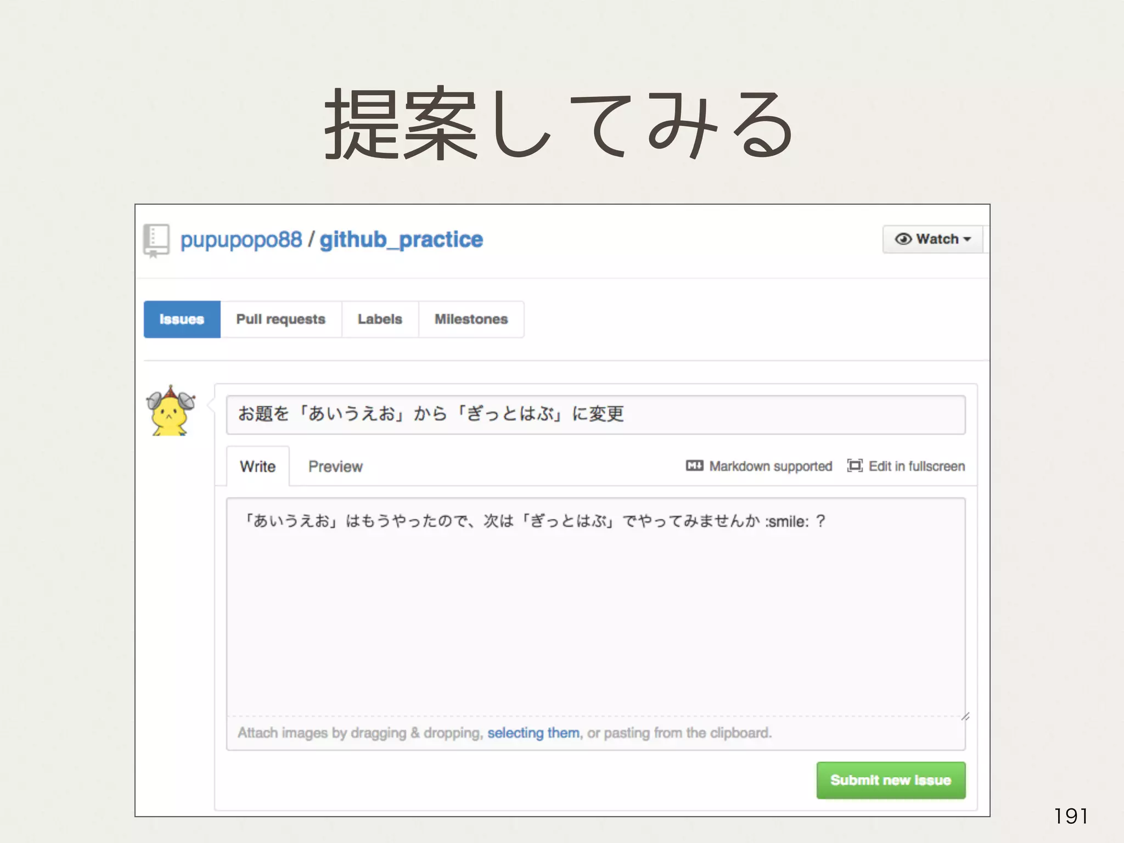The height and width of the screenshot is (843, 1124).
Task: Open the pupupopo88 user link
Action: click(241, 240)
